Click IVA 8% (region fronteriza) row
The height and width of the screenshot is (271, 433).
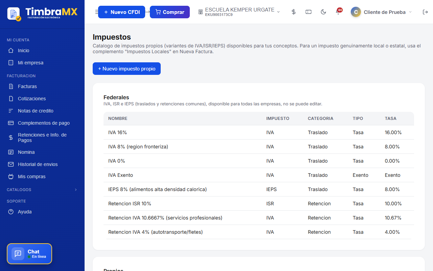click(259, 147)
